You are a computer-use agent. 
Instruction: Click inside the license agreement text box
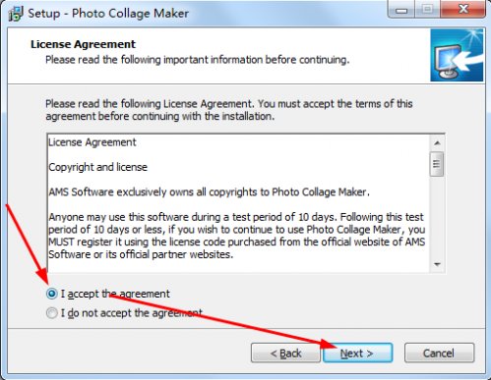pos(238,203)
